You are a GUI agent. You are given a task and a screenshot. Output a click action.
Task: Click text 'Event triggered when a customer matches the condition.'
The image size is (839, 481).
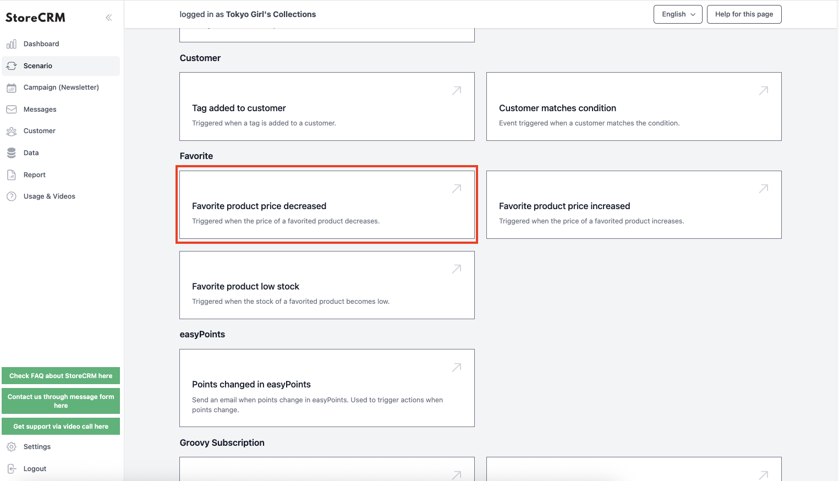589,123
